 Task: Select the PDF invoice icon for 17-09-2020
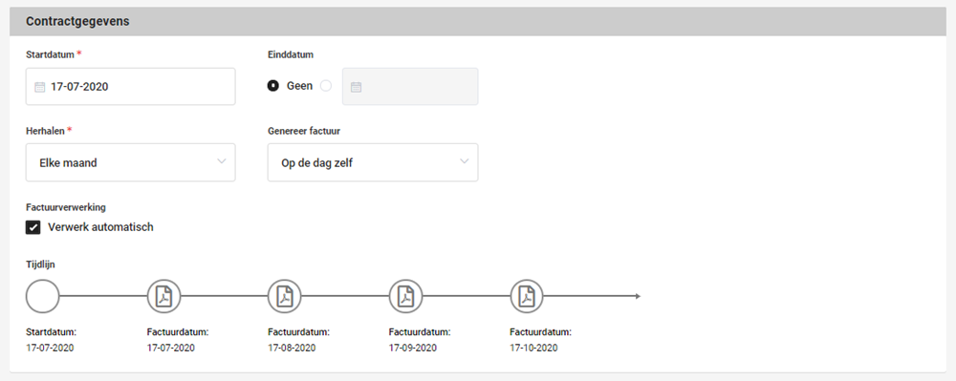point(406,296)
